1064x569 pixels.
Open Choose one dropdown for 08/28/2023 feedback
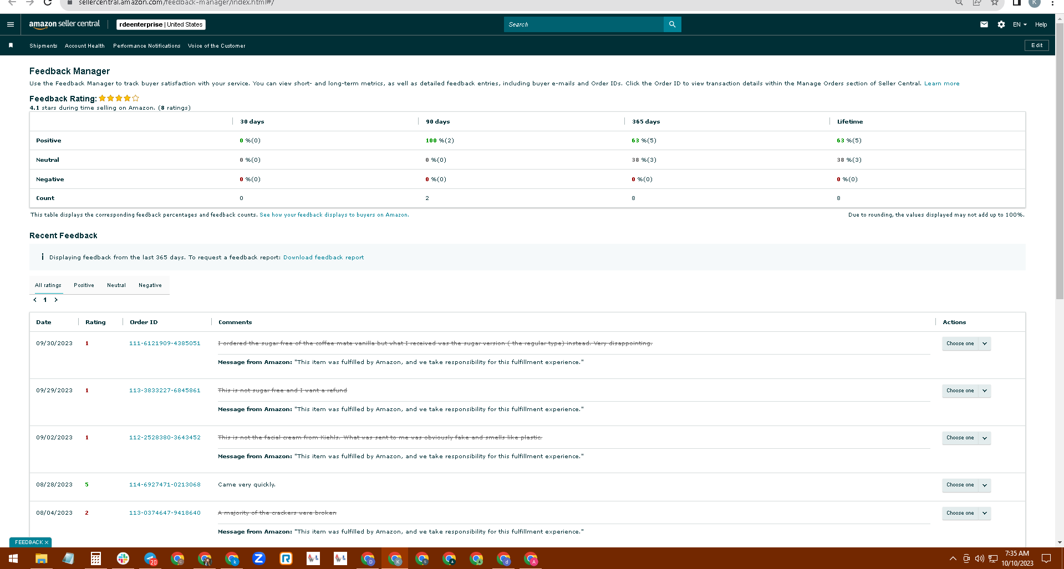click(x=966, y=485)
